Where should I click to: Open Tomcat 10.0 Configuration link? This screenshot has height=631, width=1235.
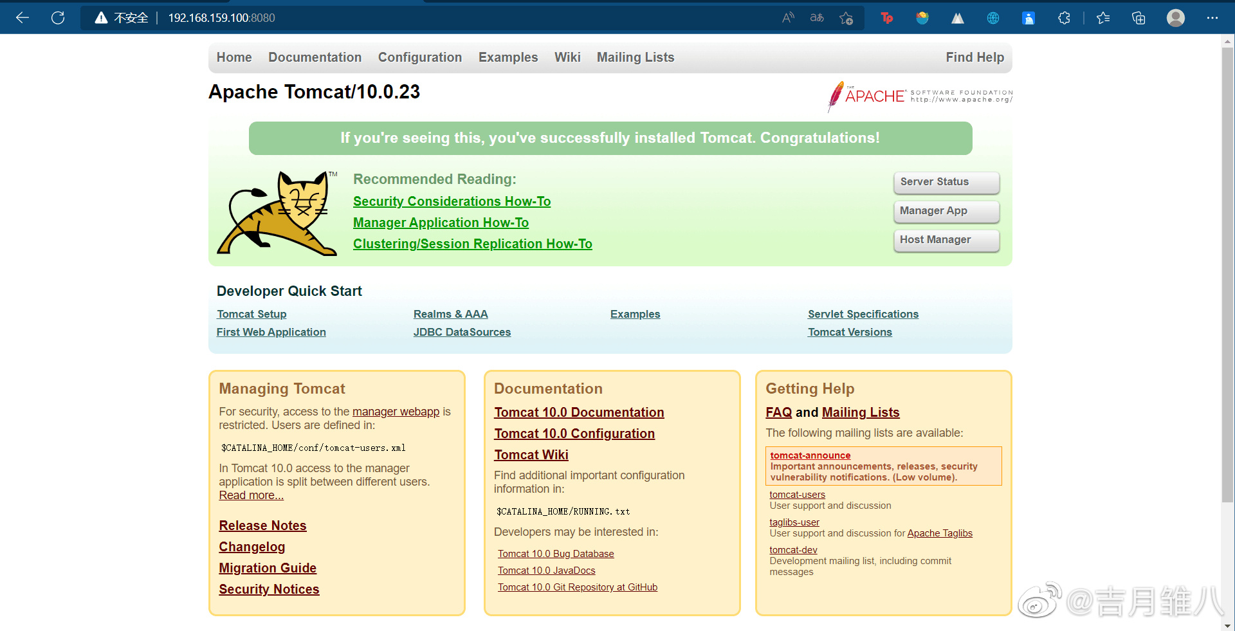574,434
